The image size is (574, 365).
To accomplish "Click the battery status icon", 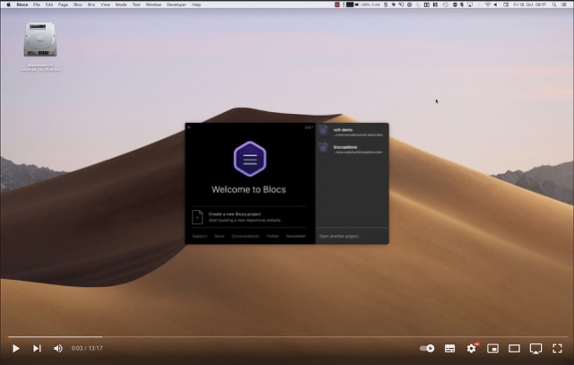I will [x=358, y=4].
